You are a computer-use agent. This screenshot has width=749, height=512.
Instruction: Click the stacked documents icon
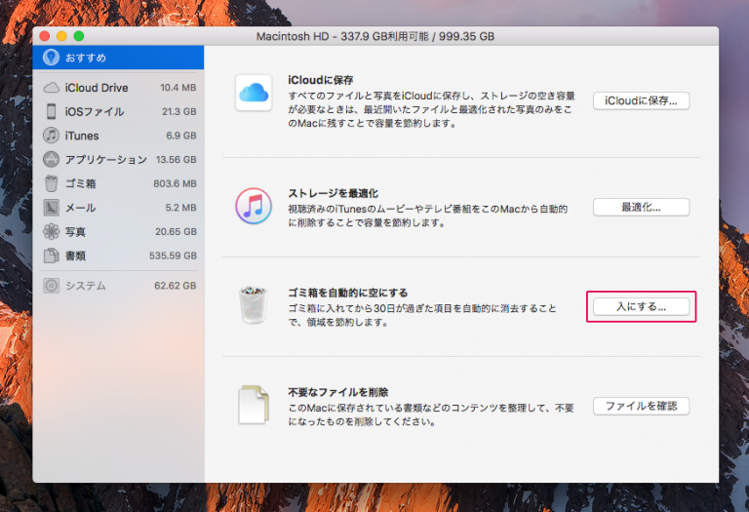pos(254,405)
